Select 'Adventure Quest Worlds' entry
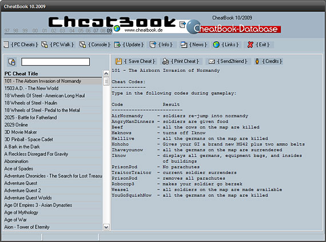This screenshot has width=326, height=242. [x=53, y=197]
